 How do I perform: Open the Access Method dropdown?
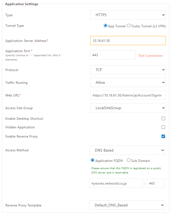(127, 150)
